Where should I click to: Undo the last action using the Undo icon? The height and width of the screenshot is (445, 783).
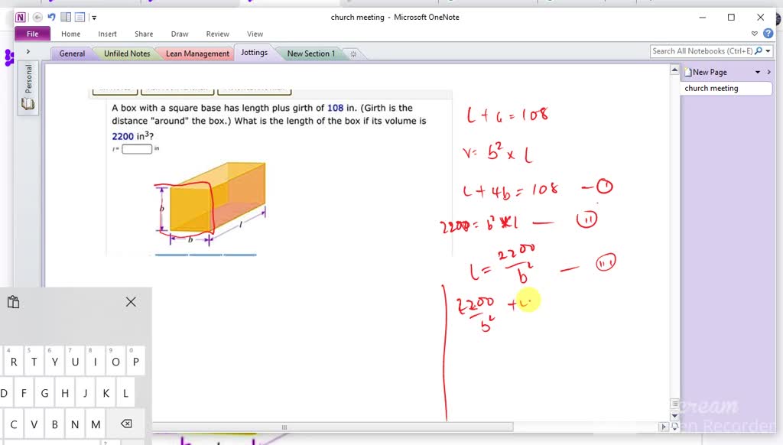click(x=51, y=17)
